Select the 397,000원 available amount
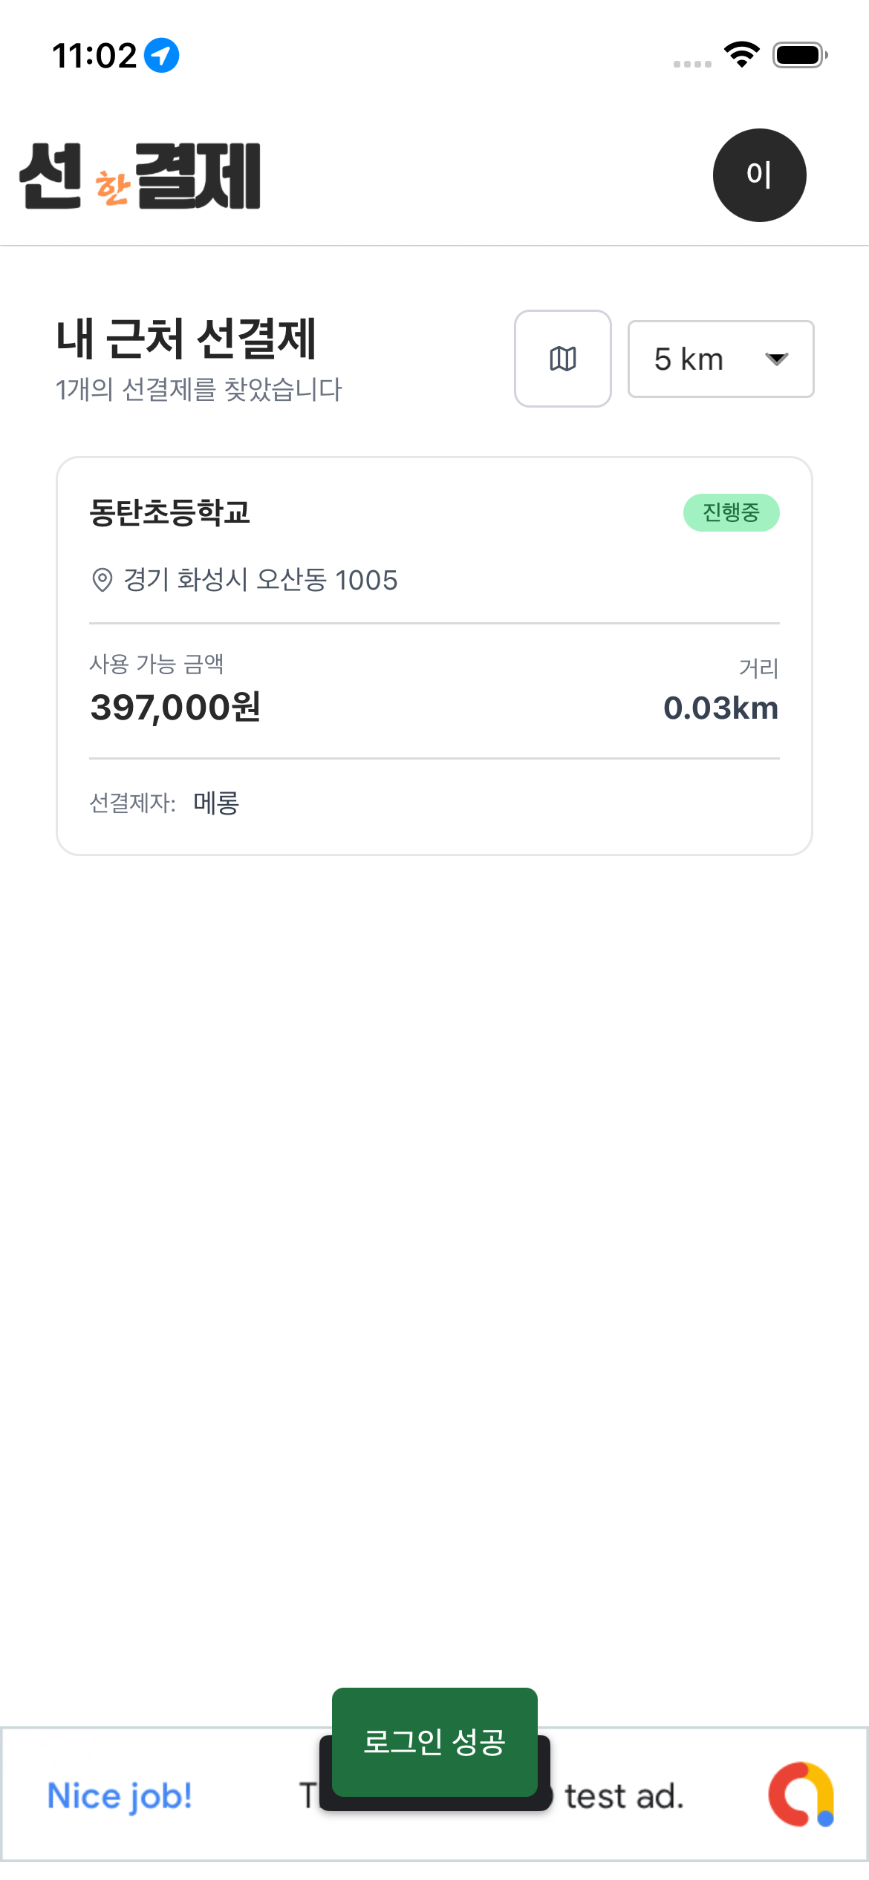The width and height of the screenshot is (869, 1880). pyautogui.click(x=175, y=707)
